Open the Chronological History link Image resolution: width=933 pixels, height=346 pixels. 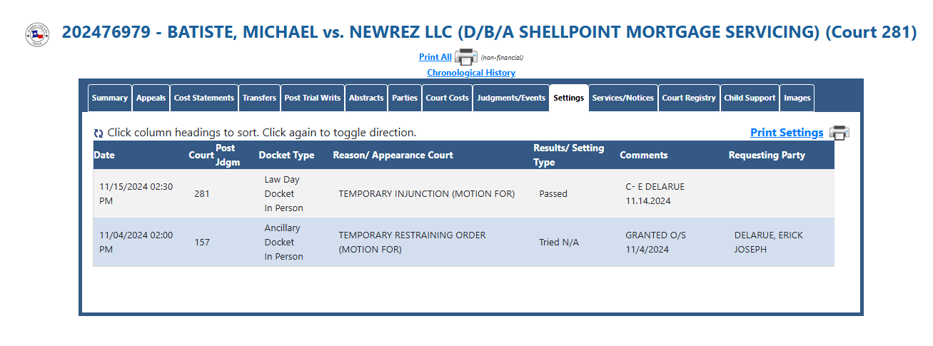(471, 73)
